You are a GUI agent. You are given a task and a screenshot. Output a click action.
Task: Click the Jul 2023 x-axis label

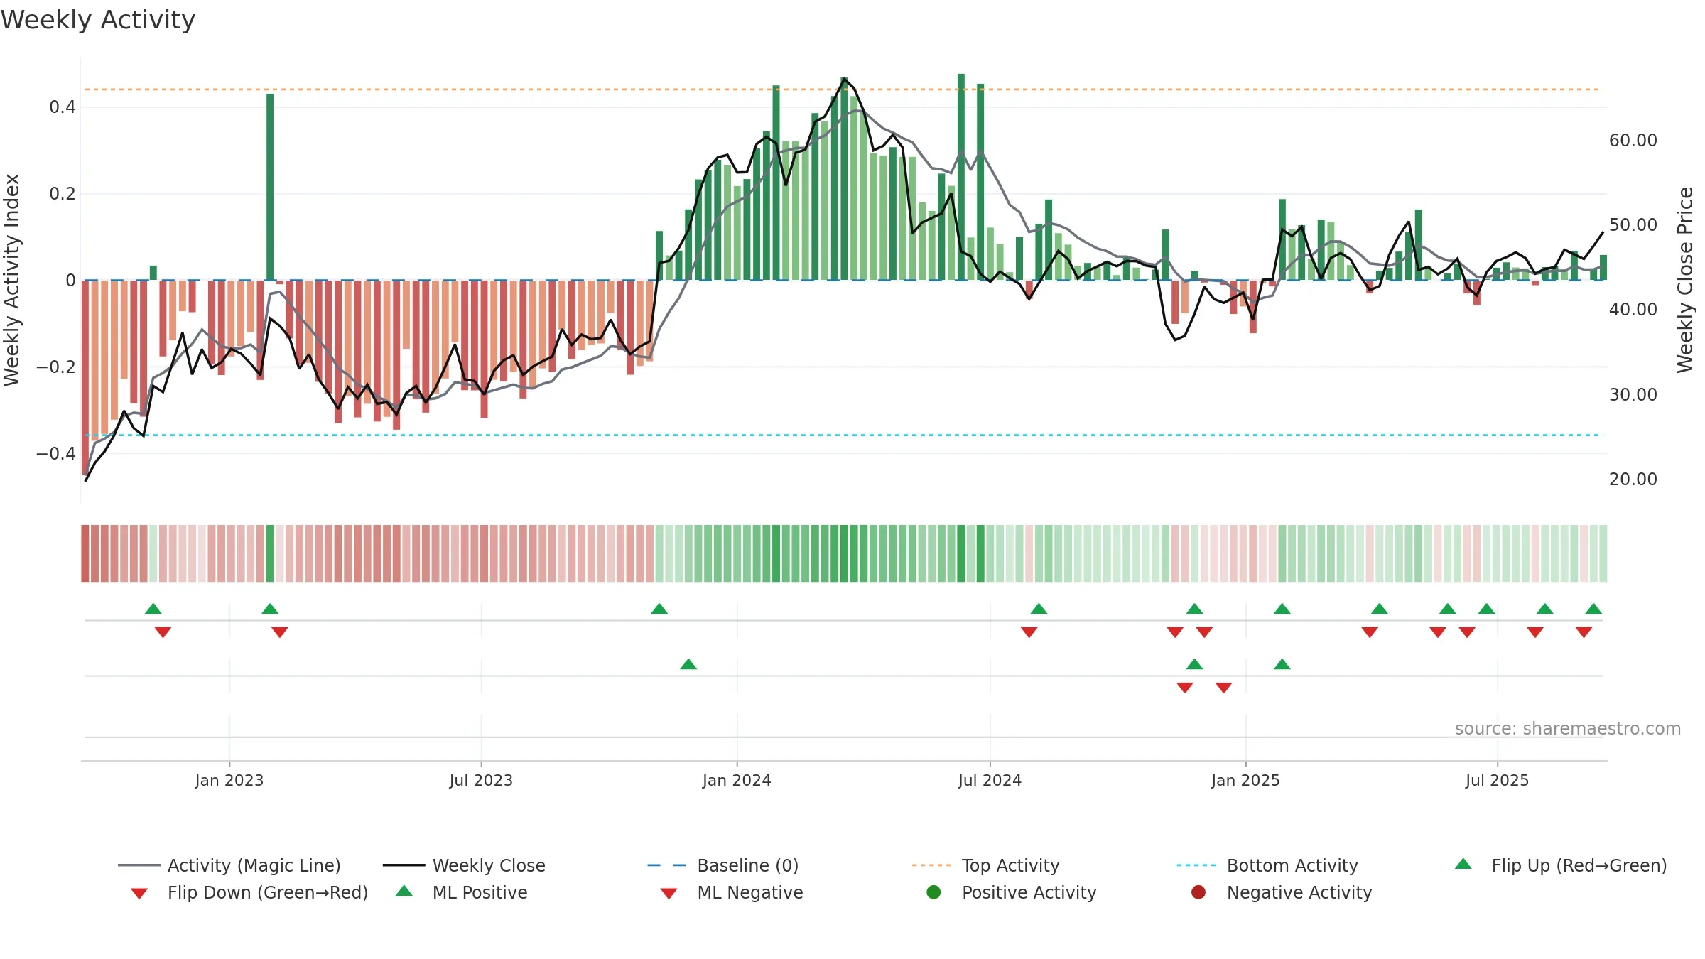tap(481, 780)
